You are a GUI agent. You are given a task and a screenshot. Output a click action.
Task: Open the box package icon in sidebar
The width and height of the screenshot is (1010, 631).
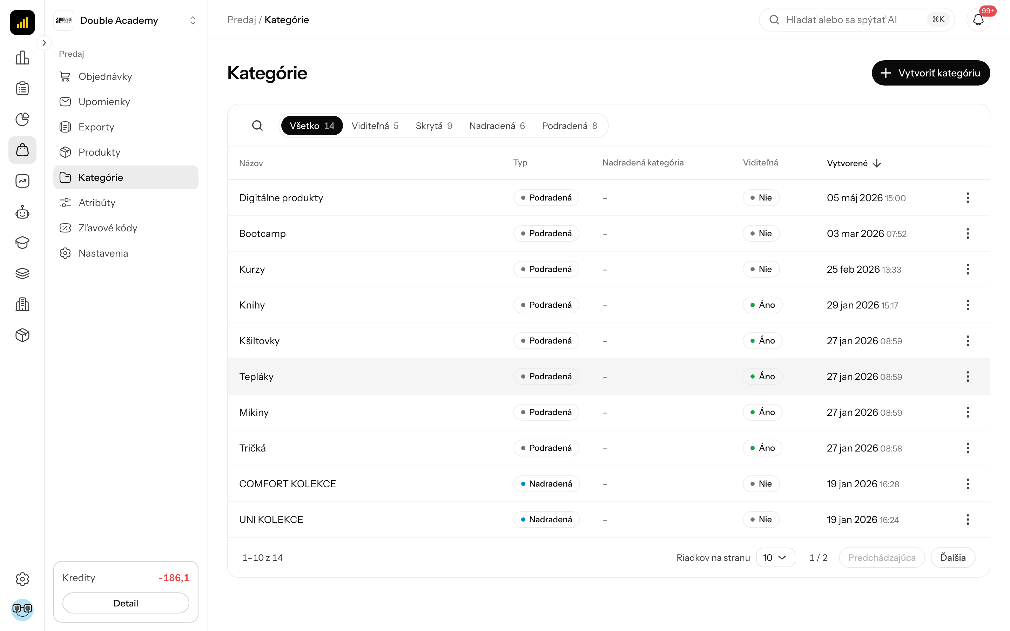(x=22, y=335)
